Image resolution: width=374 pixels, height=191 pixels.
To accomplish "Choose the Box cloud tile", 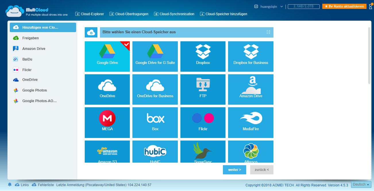I will pos(155,122).
